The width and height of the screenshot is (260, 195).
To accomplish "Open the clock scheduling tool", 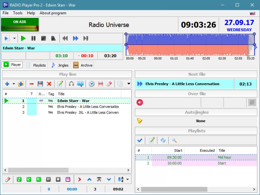I will click(92, 84).
